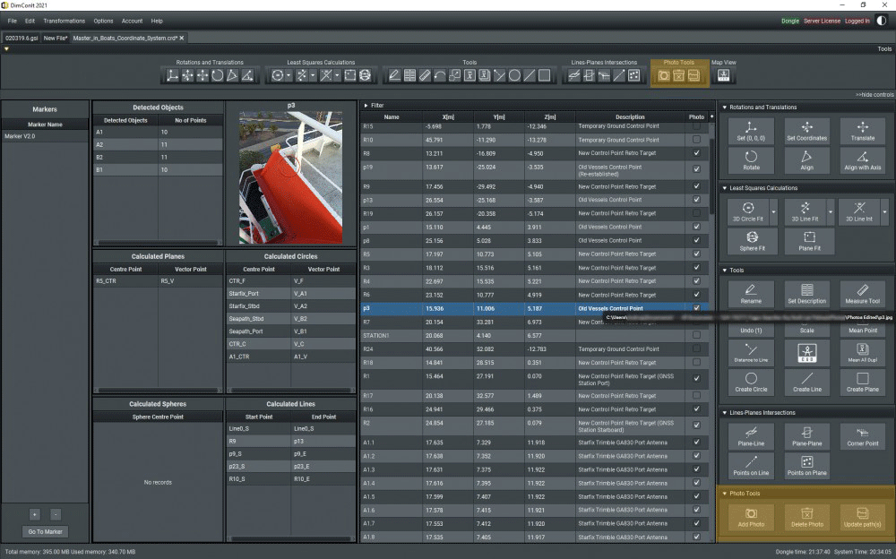Toggle the Photo checkbox for row R15
Image resolution: width=896 pixels, height=559 pixels.
pos(697,127)
